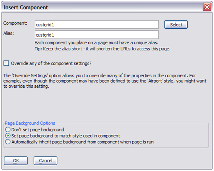This screenshot has height=171, width=214.
Task: Click the Alias: field label
Action: (x=9, y=34)
